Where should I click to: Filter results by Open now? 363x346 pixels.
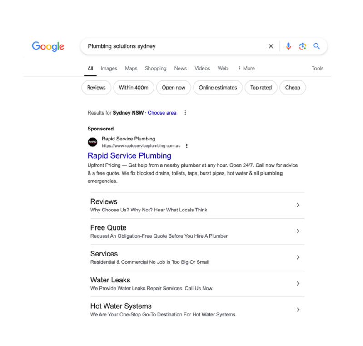point(174,88)
